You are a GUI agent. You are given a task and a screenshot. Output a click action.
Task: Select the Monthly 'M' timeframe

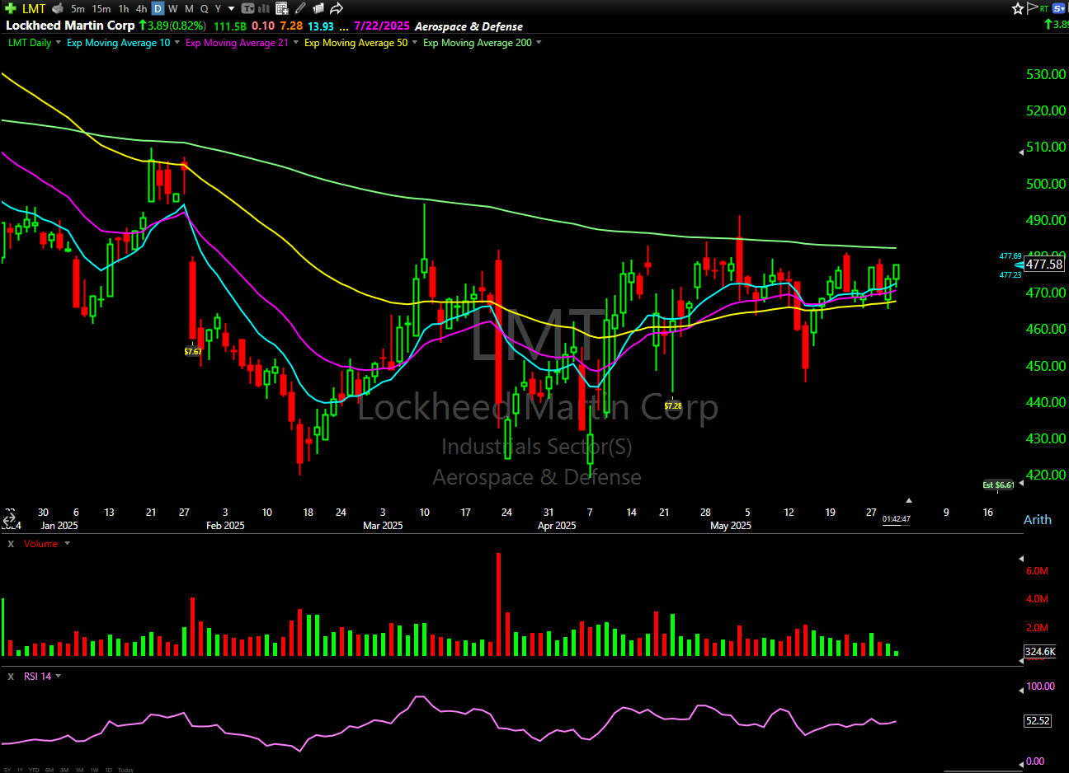(189, 9)
